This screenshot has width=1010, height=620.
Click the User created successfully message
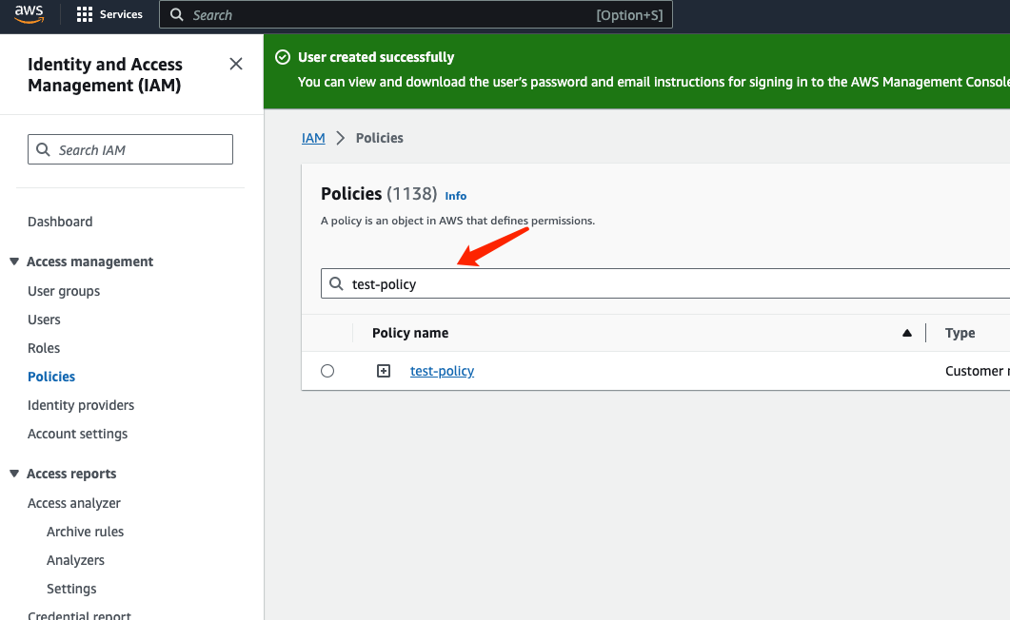click(x=376, y=57)
